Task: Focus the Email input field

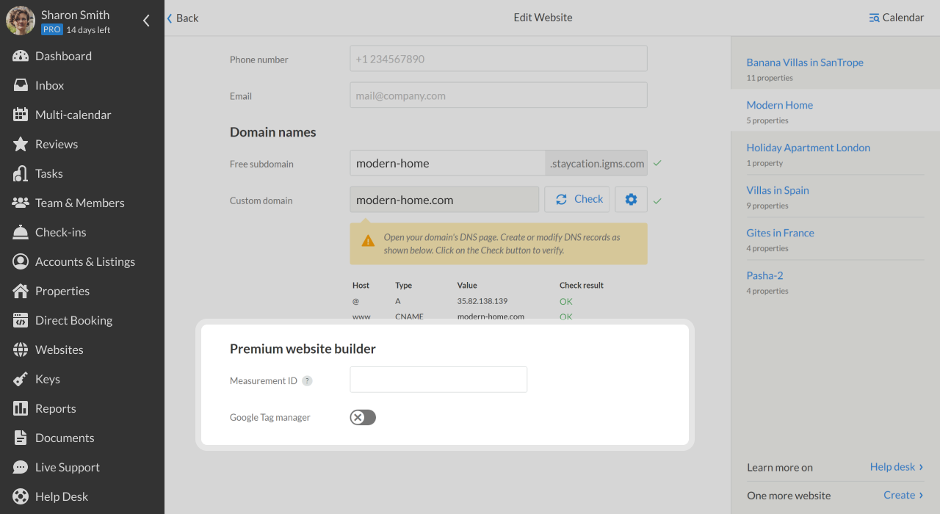Action: [x=499, y=95]
